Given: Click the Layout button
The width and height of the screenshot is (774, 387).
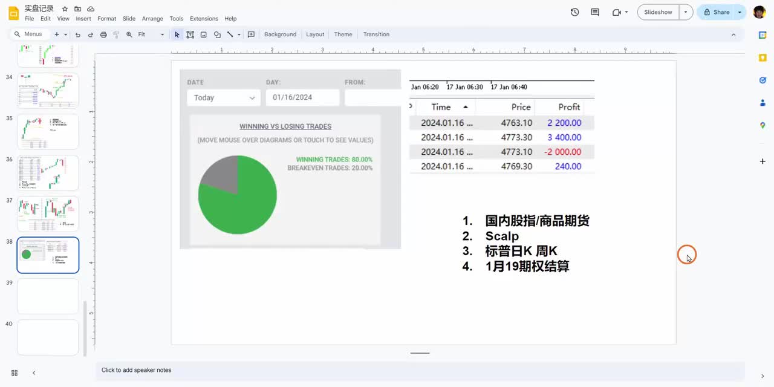Looking at the screenshot, I should (x=315, y=34).
